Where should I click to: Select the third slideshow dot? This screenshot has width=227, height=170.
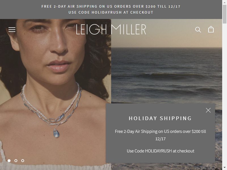pos(23,161)
